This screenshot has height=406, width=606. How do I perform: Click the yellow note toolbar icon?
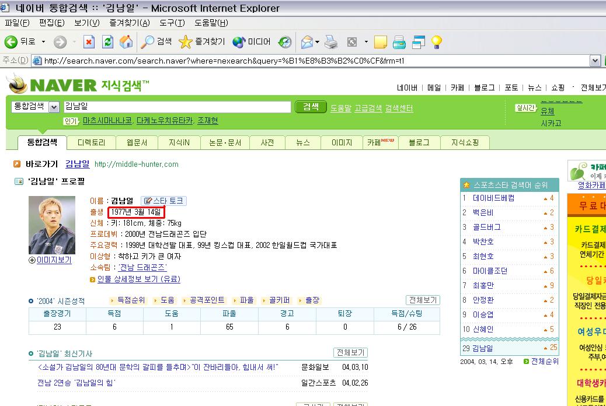pos(381,42)
